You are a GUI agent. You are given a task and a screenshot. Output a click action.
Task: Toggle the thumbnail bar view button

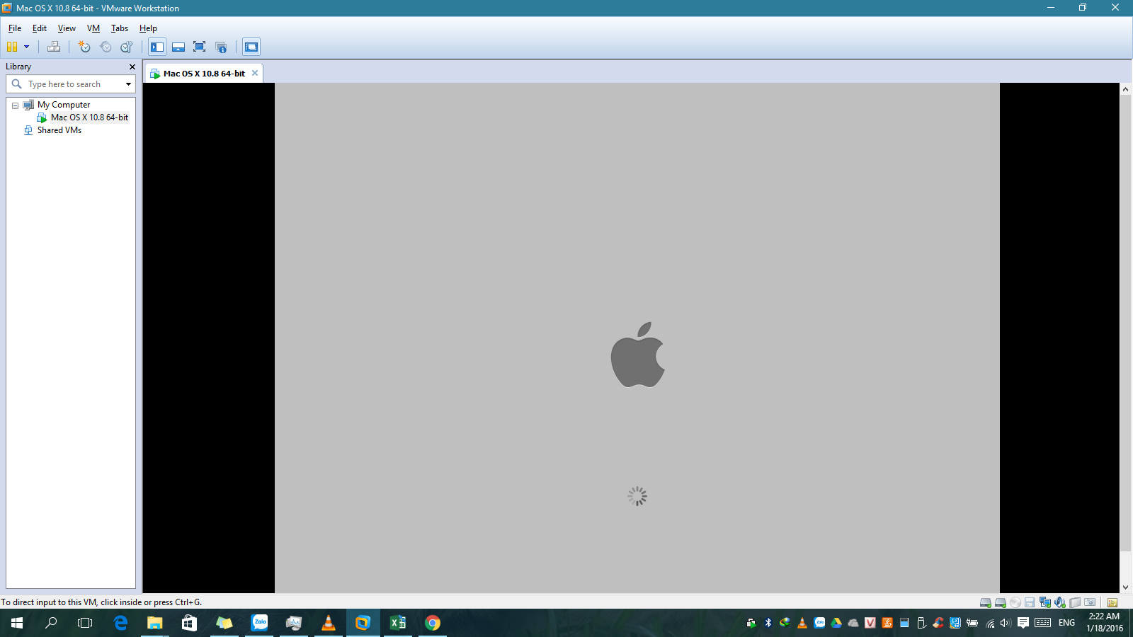coord(178,47)
